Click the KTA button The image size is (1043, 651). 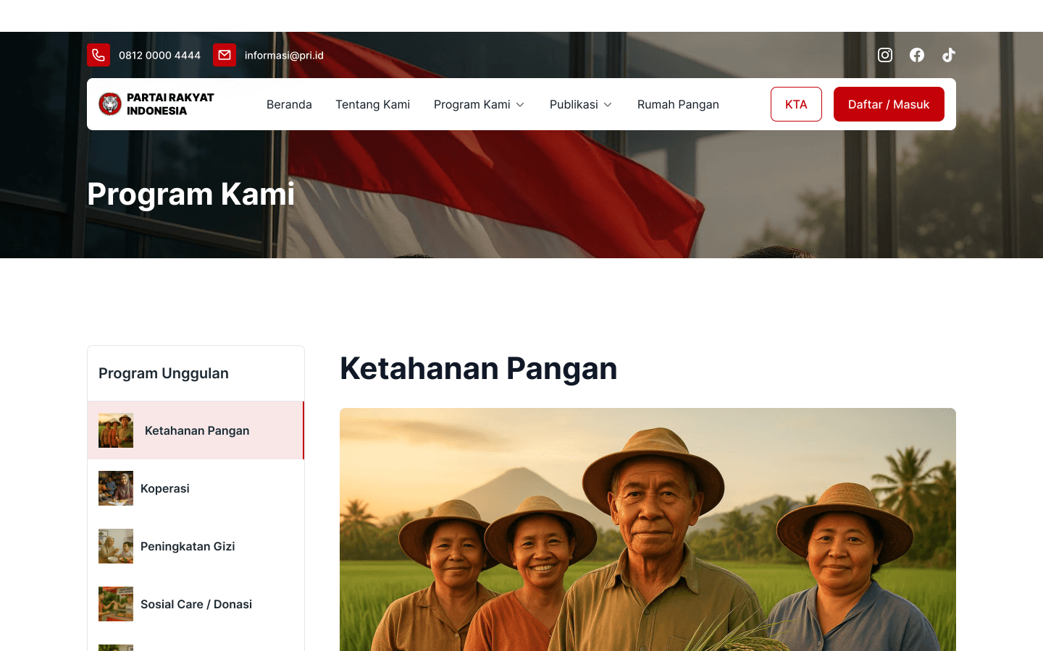pyautogui.click(x=796, y=104)
